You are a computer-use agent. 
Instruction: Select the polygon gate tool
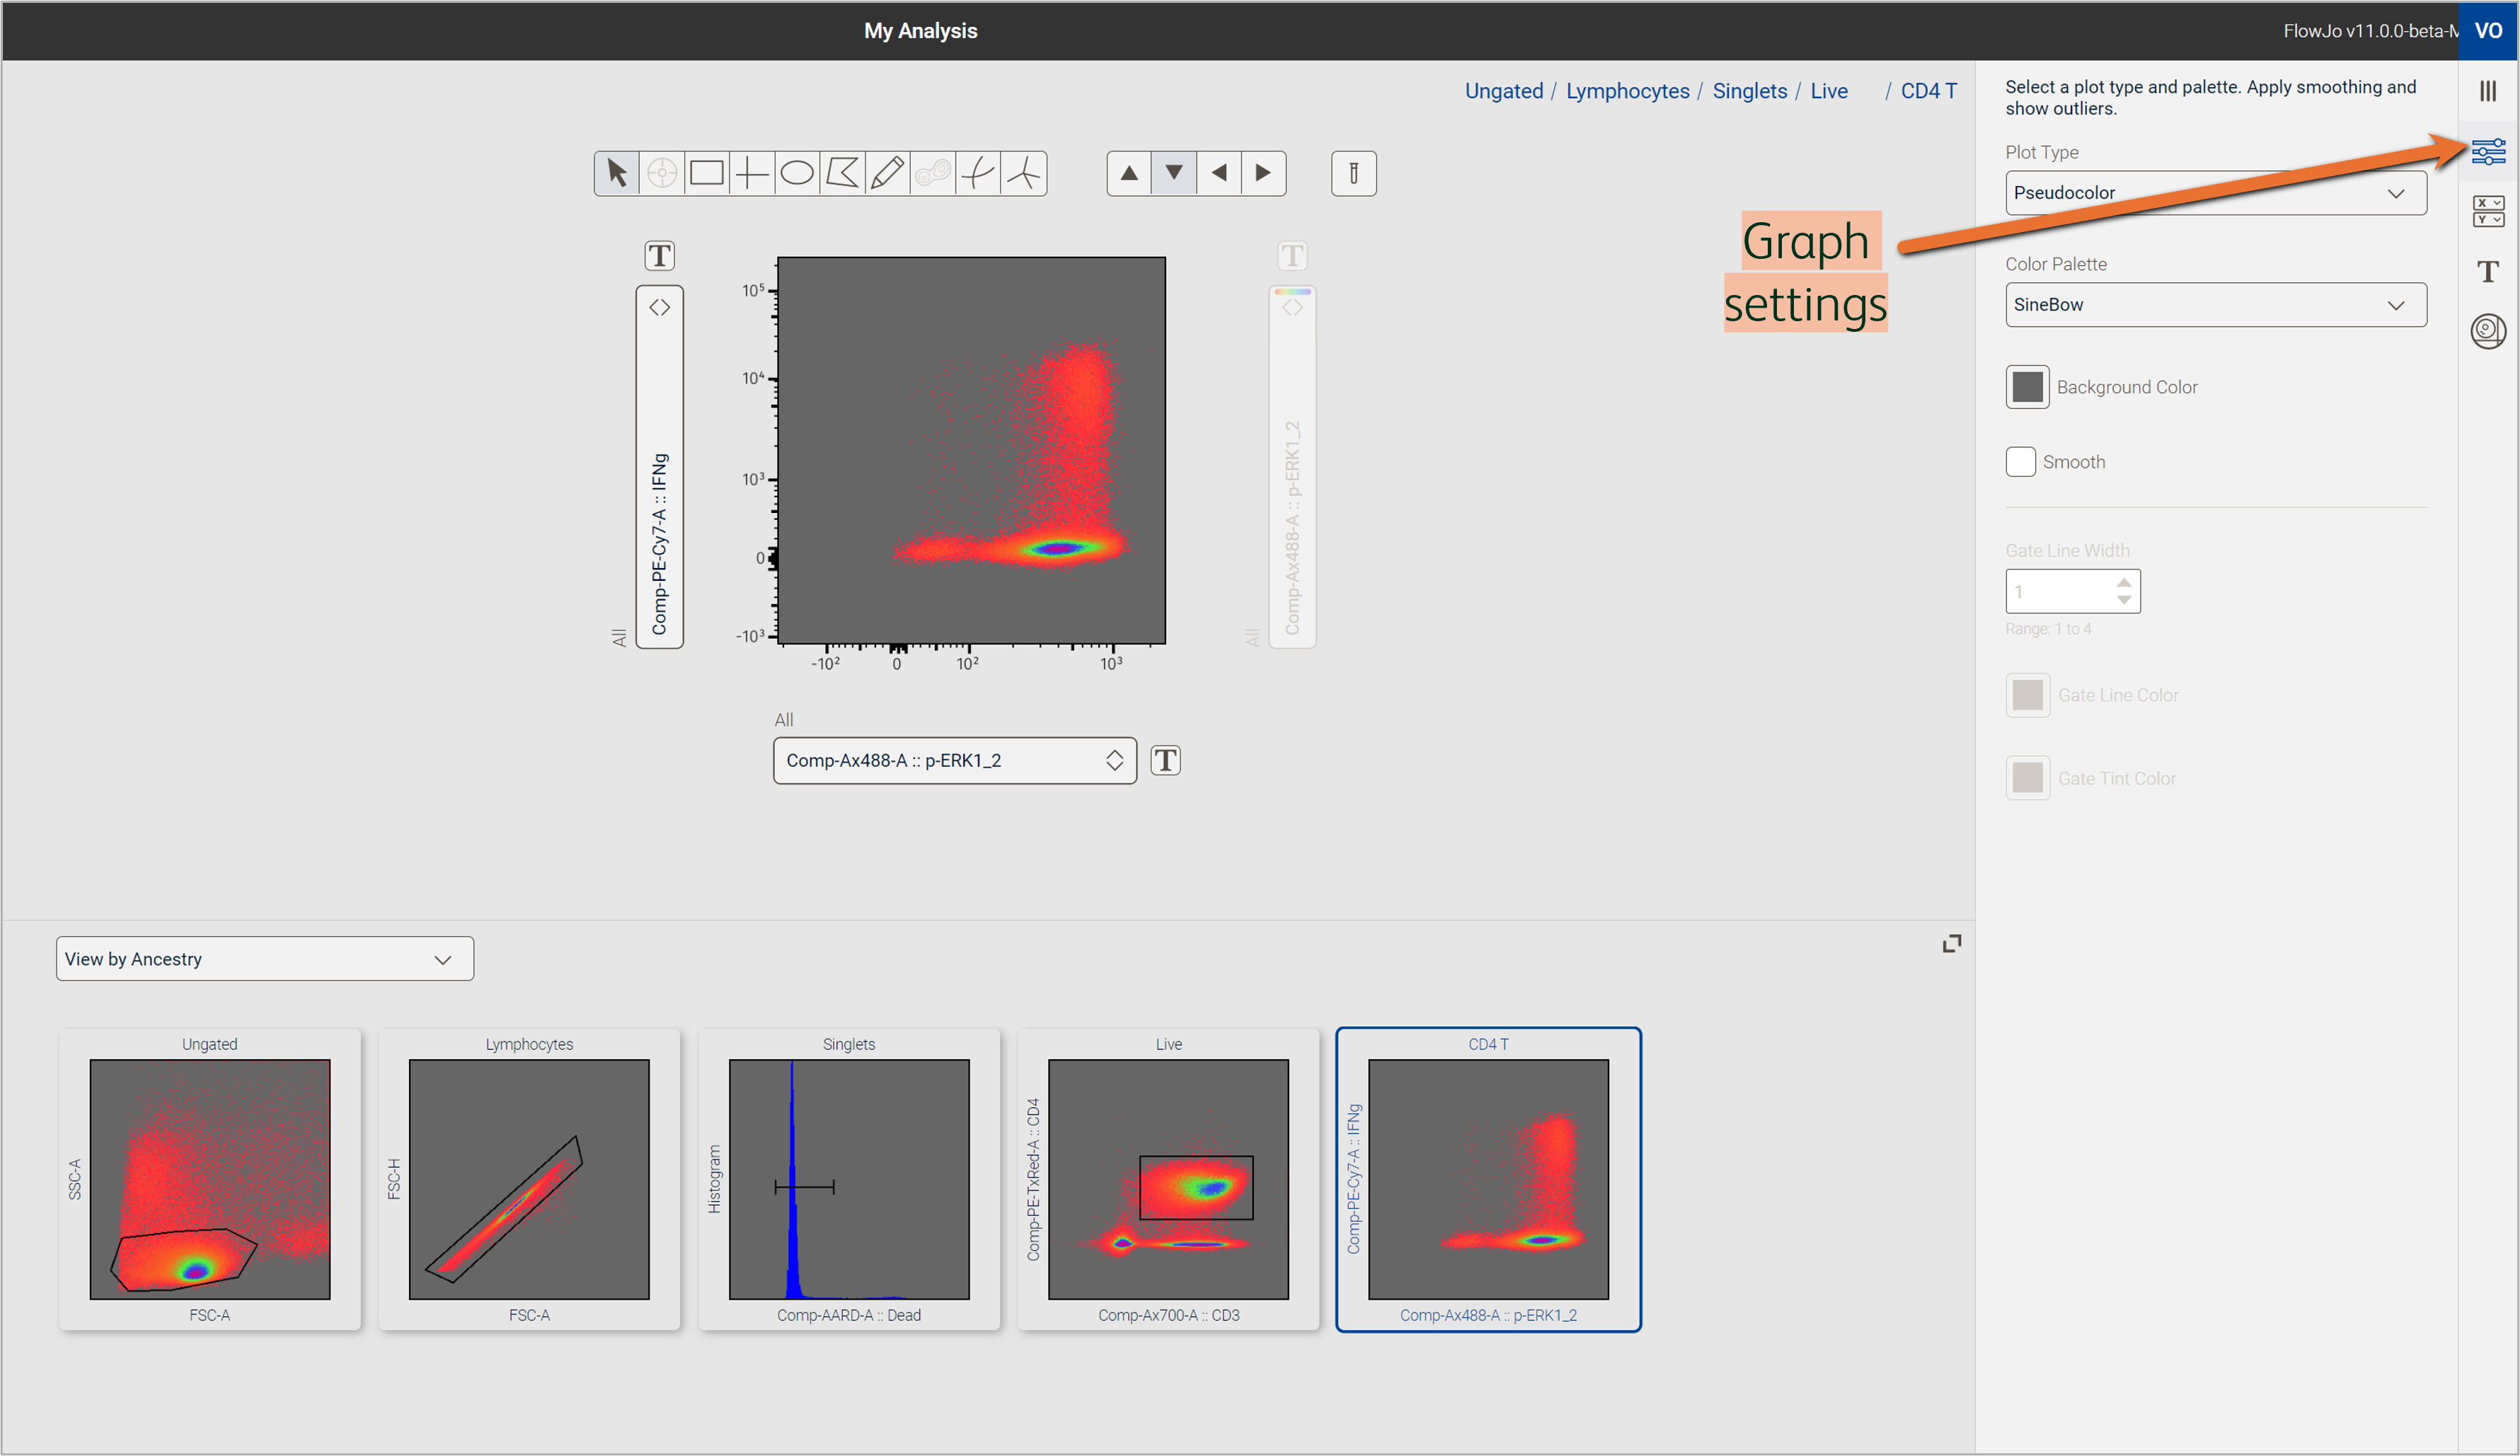[842, 173]
